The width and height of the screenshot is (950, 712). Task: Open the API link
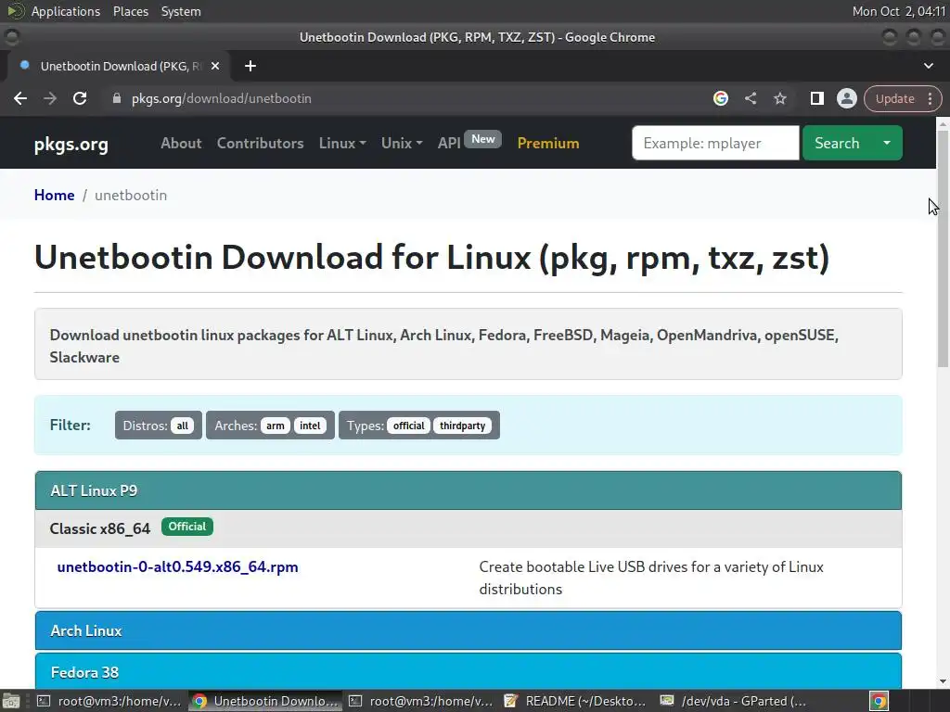[x=449, y=143]
